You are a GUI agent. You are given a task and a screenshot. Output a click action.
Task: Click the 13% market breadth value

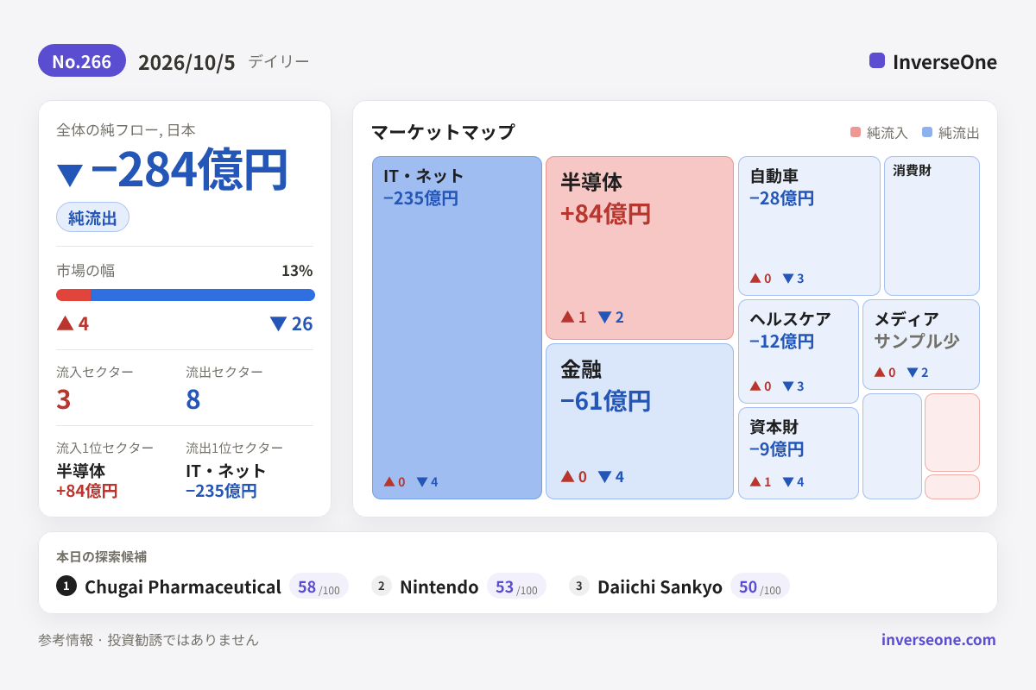297,271
